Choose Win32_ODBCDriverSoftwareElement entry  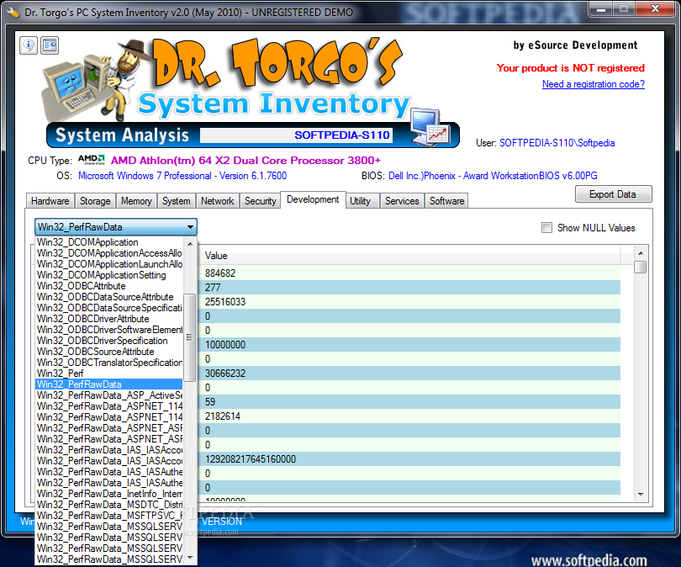point(109,330)
